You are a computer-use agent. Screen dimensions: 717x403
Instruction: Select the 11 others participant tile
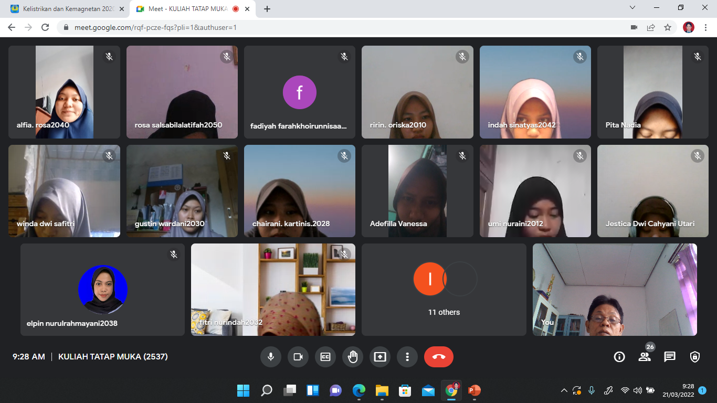click(x=444, y=290)
